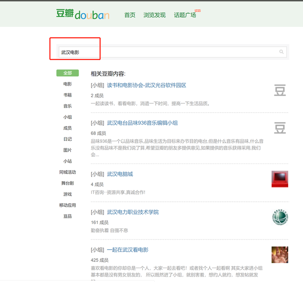Open the 武汉电台品味936音乐编辑小组 link
The image size is (303, 282).
[142, 123]
